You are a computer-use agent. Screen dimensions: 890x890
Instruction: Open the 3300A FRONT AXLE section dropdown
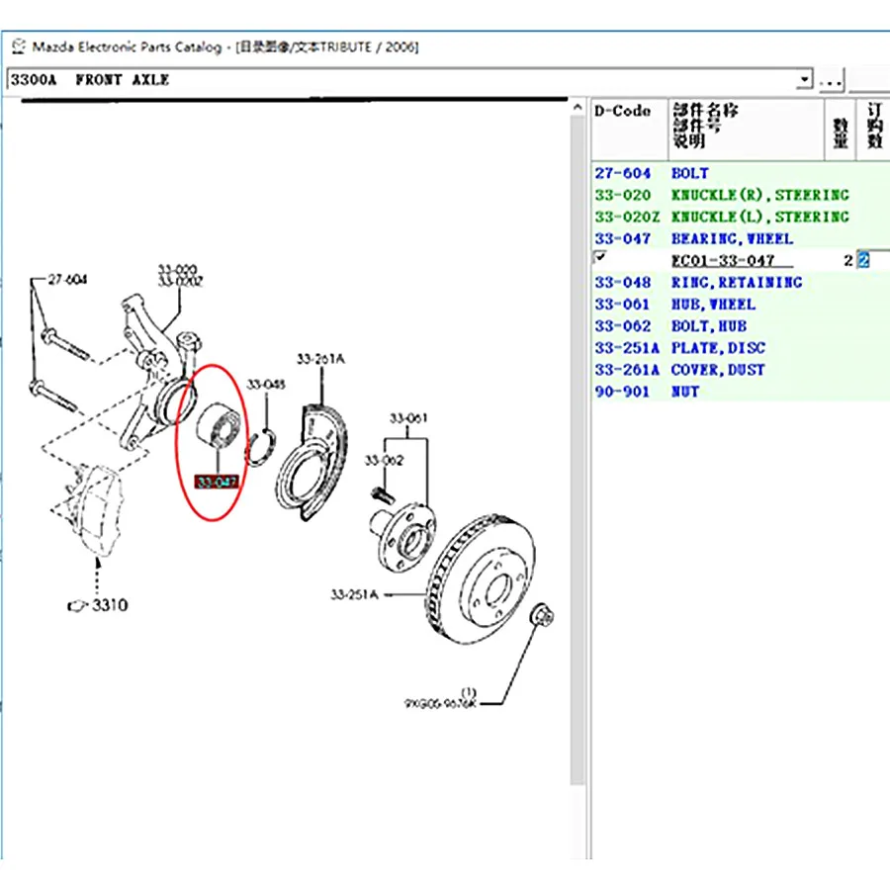pyautogui.click(x=804, y=80)
